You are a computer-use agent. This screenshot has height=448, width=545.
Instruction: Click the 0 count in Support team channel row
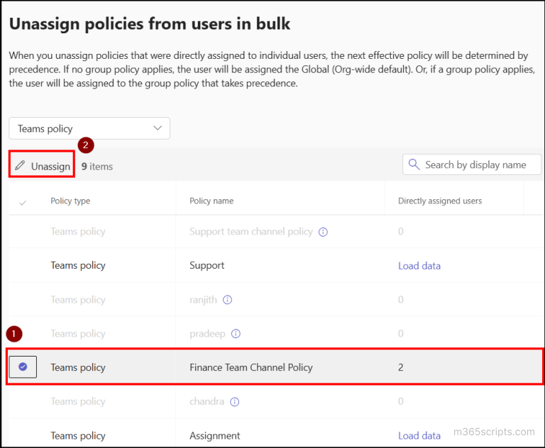(x=401, y=232)
